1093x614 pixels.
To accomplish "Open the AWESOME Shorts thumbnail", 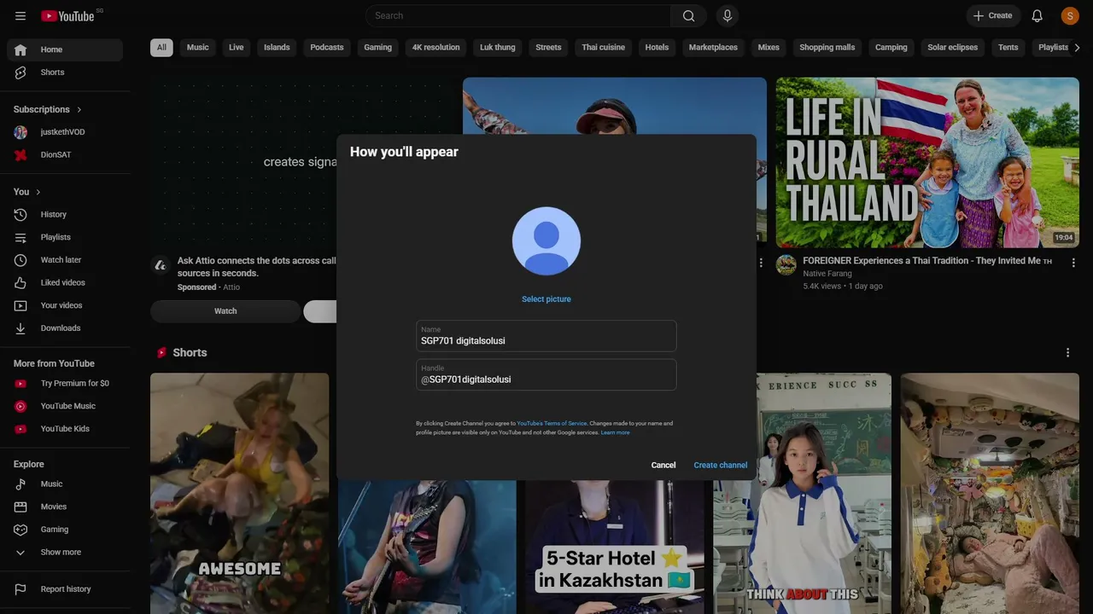I will point(240,493).
